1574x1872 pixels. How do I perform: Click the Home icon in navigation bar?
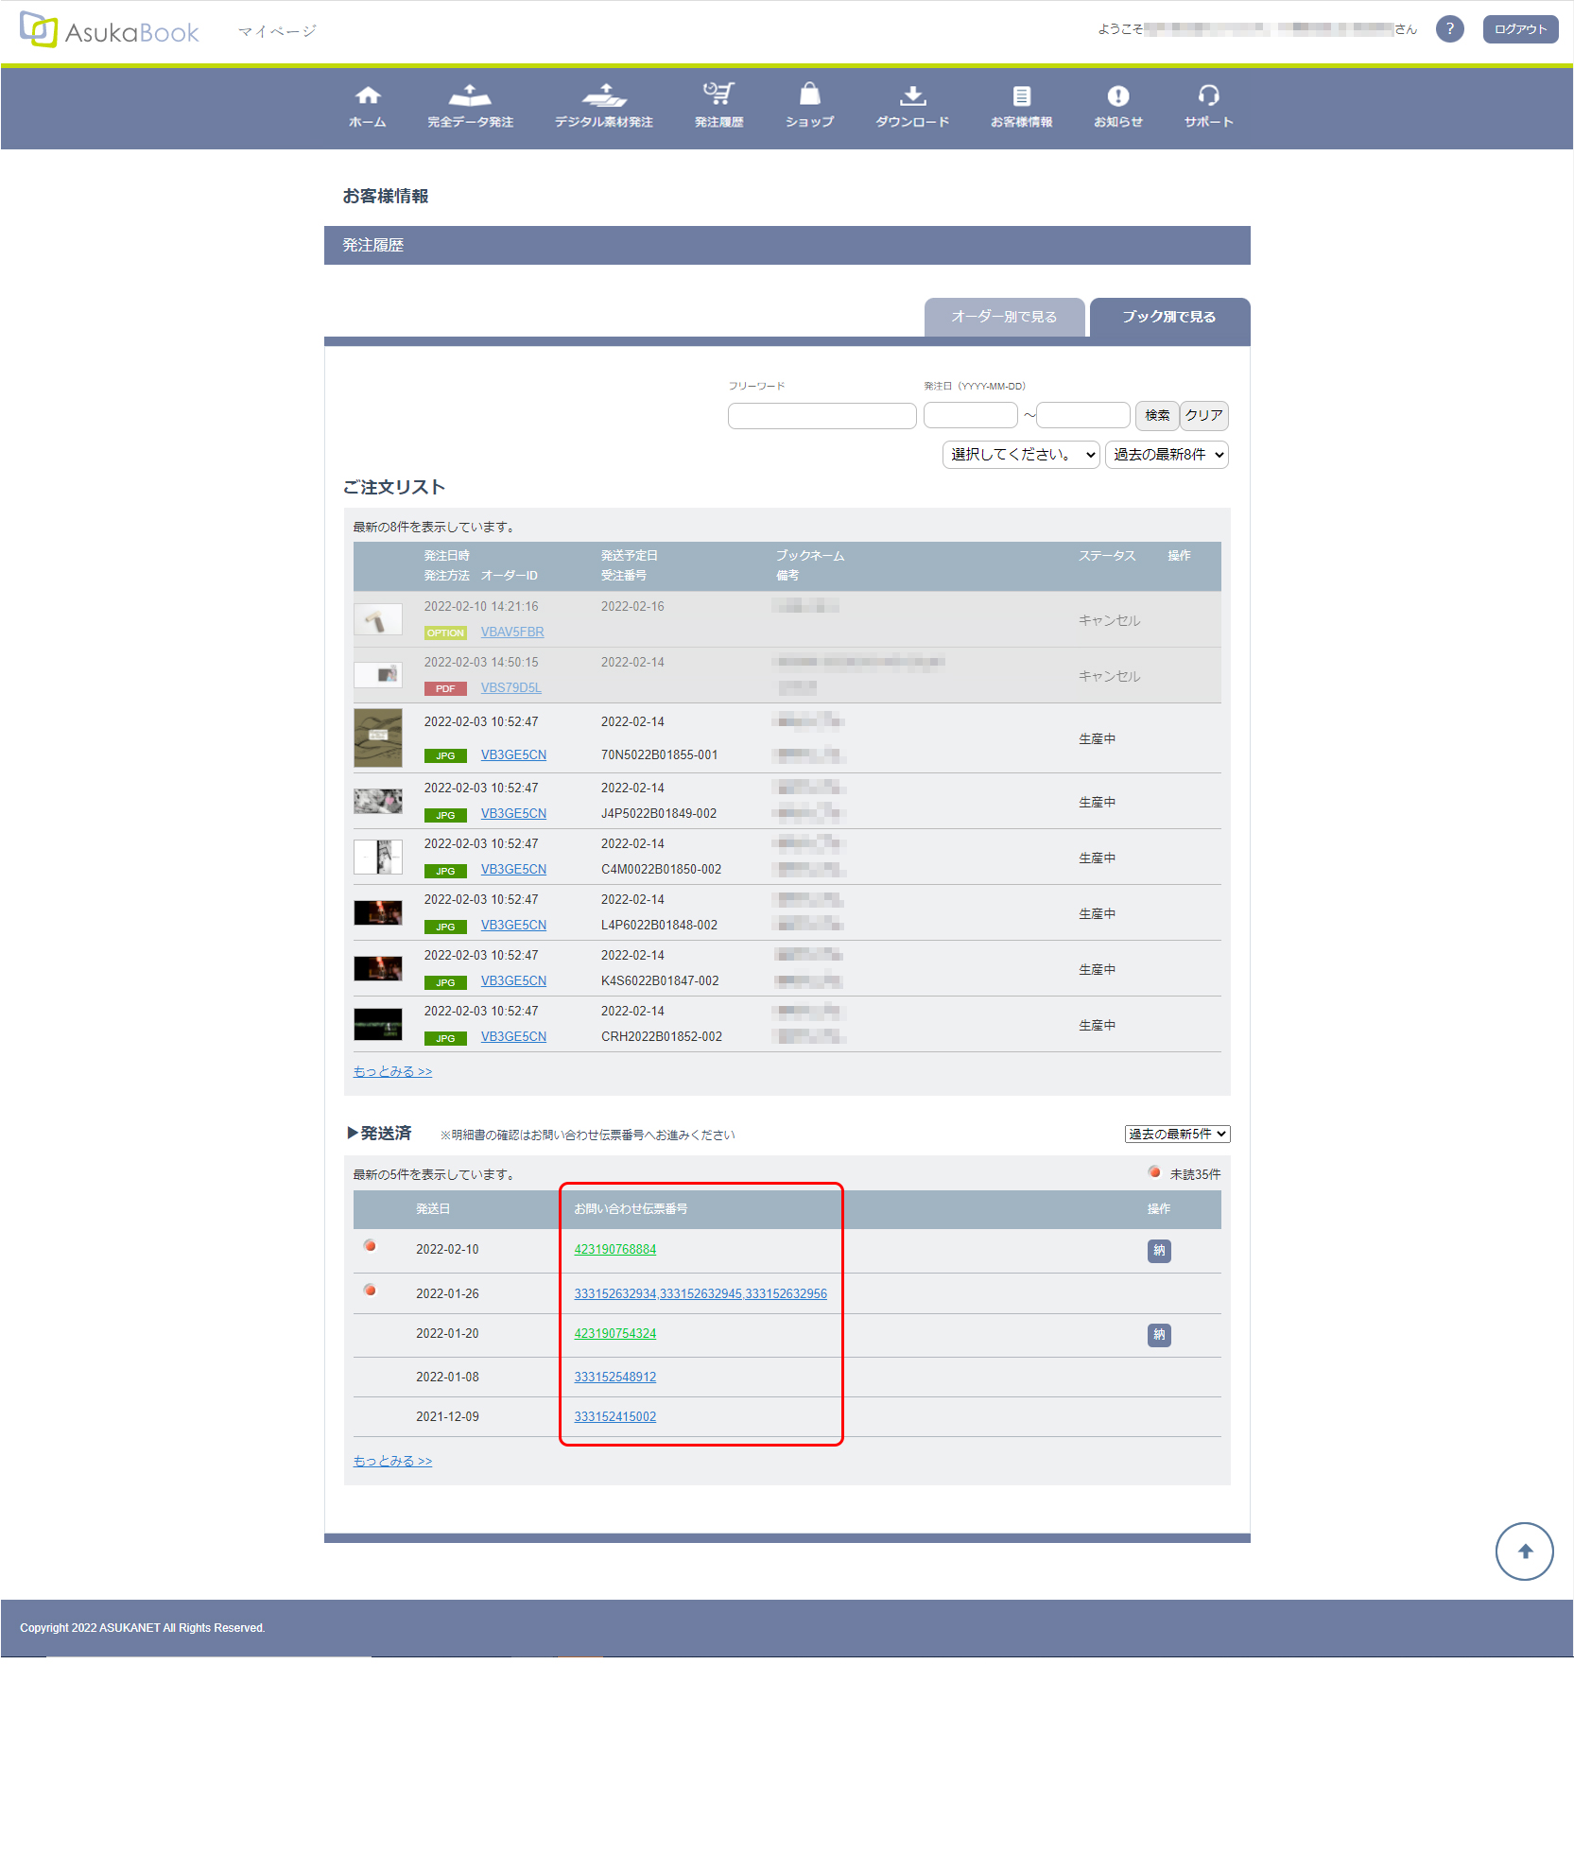tap(367, 96)
